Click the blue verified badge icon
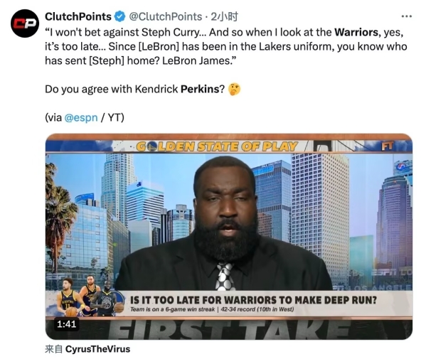The height and width of the screenshot is (359, 426). tap(119, 16)
